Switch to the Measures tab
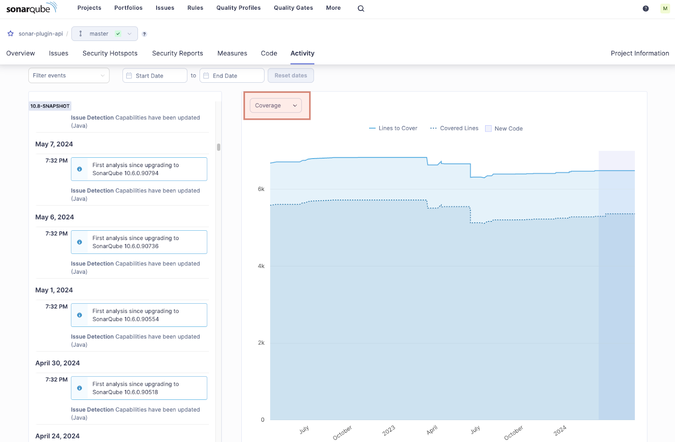 click(232, 53)
